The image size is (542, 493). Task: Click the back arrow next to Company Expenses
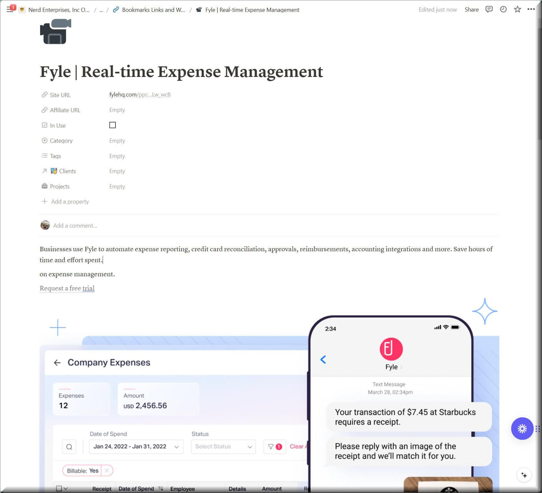tap(57, 363)
